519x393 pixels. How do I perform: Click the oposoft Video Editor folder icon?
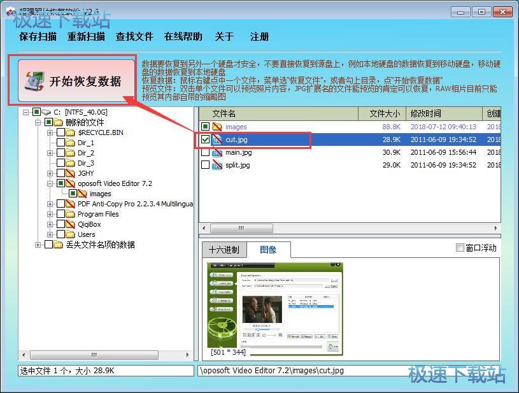click(70, 183)
